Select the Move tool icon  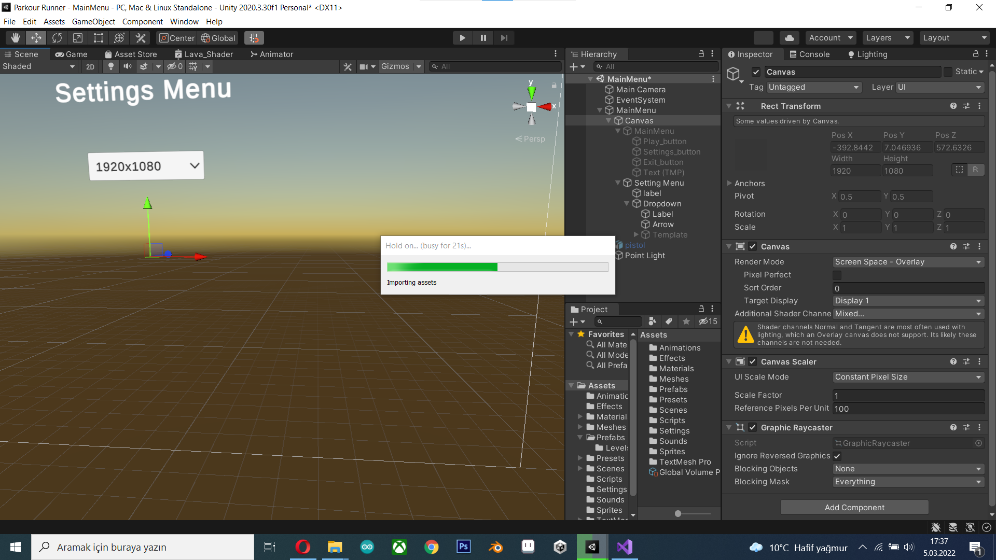coord(37,38)
